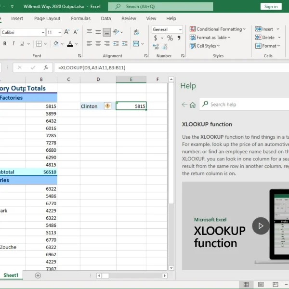Insert function fx button

[x=46, y=67]
